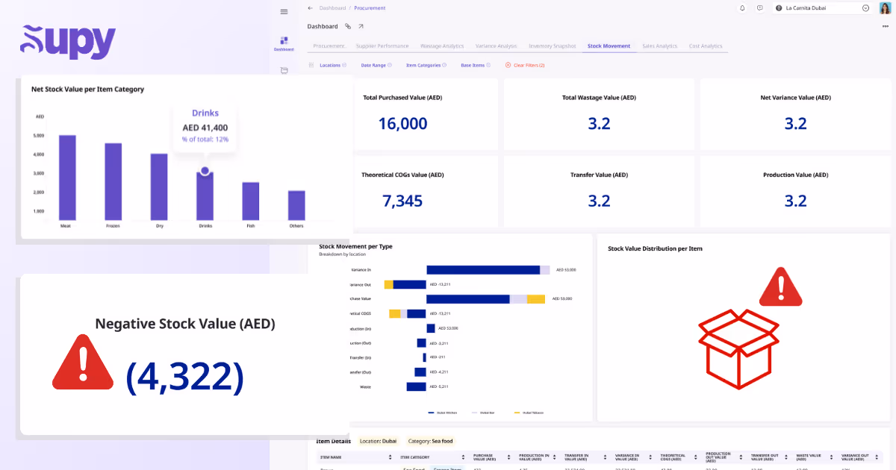Go back using the breadcrumb back arrow
Image resolution: width=896 pixels, height=470 pixels.
tap(310, 7)
